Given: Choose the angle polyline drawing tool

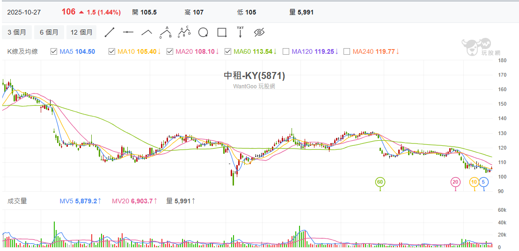Looking at the screenshot, I should tap(147, 32).
